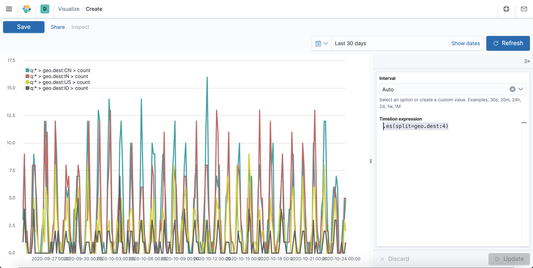Click the Elastic home logo
Image resolution: width=533 pixels, height=268 pixels.
tap(26, 9)
